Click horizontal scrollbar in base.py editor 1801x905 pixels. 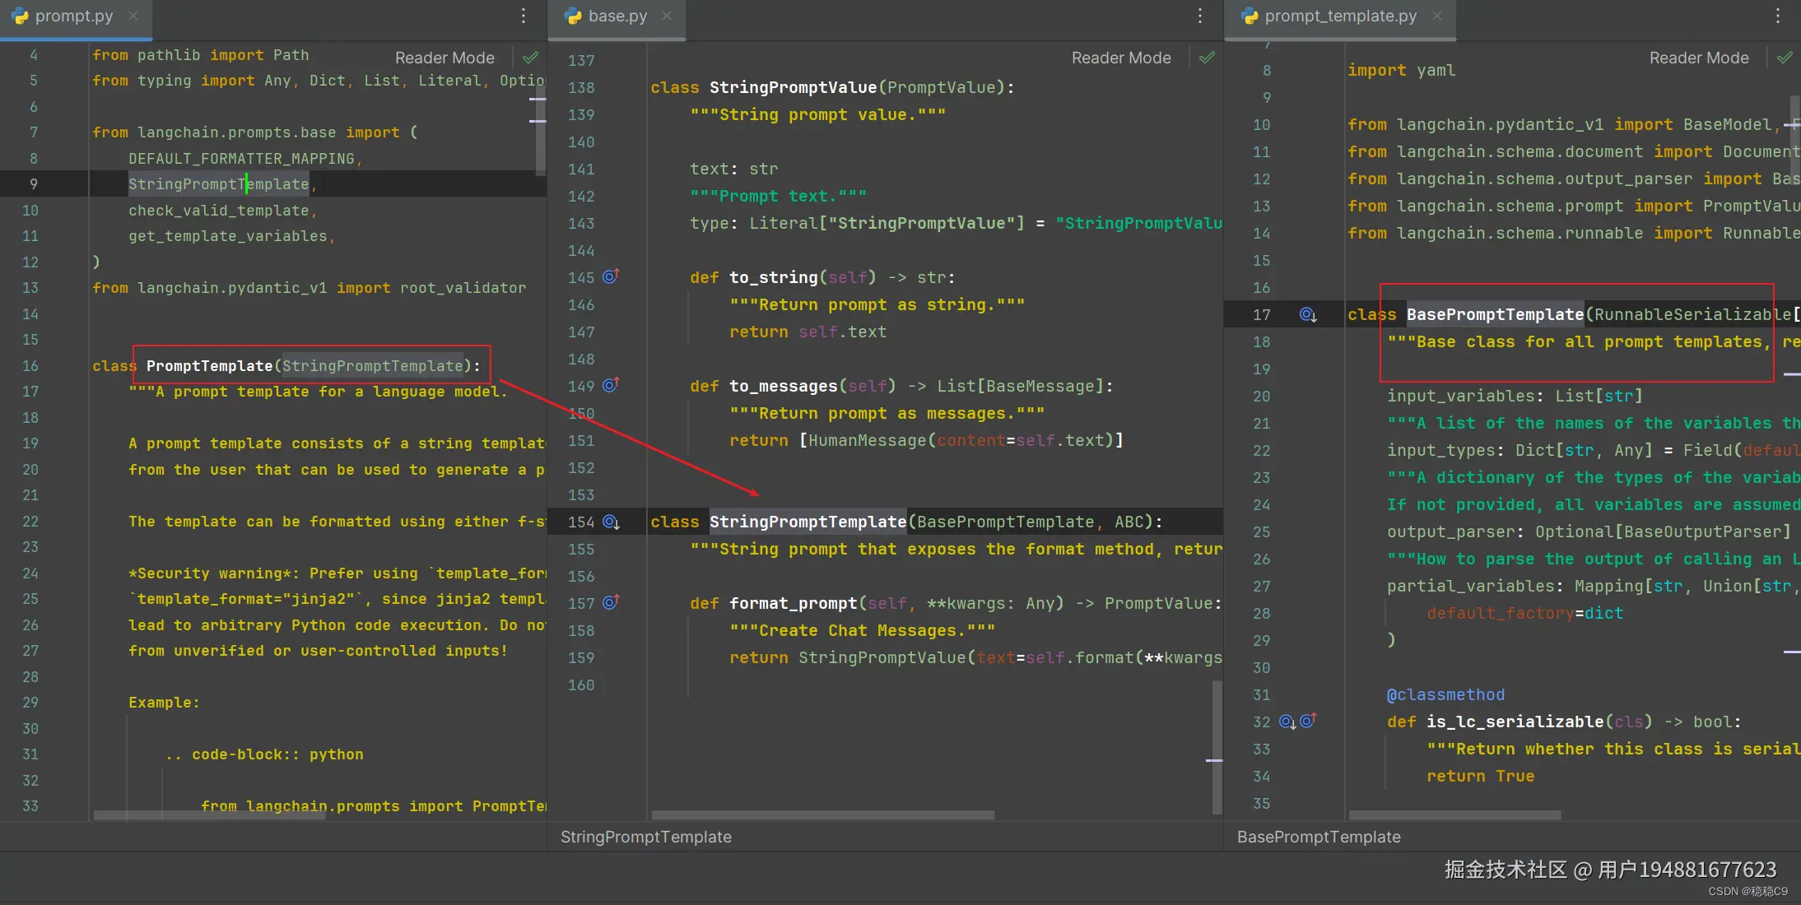823,815
